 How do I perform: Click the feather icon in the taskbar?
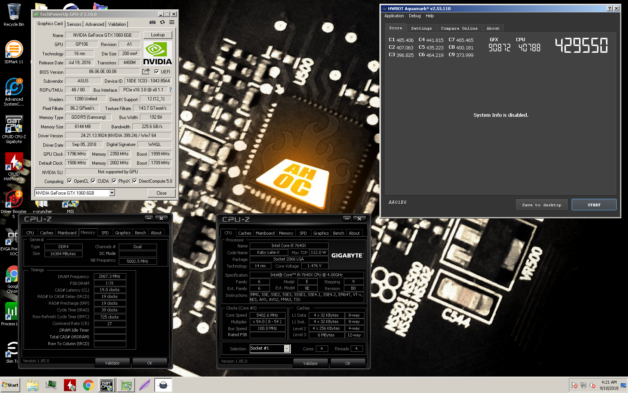pyautogui.click(x=145, y=385)
